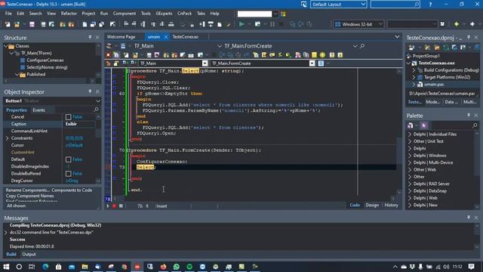The height and width of the screenshot is (272, 483).
Task: Click the yellow gear icon in editor toolbar
Action: pos(322,55)
